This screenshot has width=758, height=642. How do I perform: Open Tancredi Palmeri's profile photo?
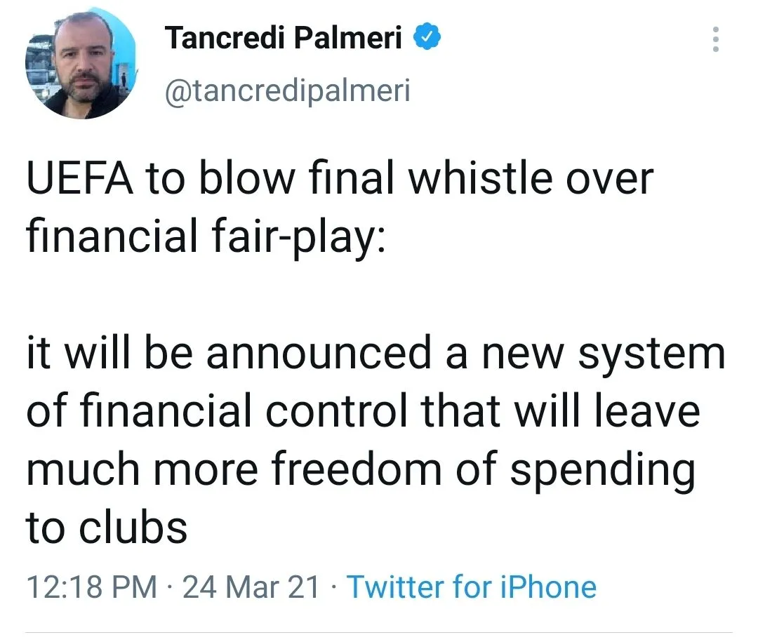82,65
